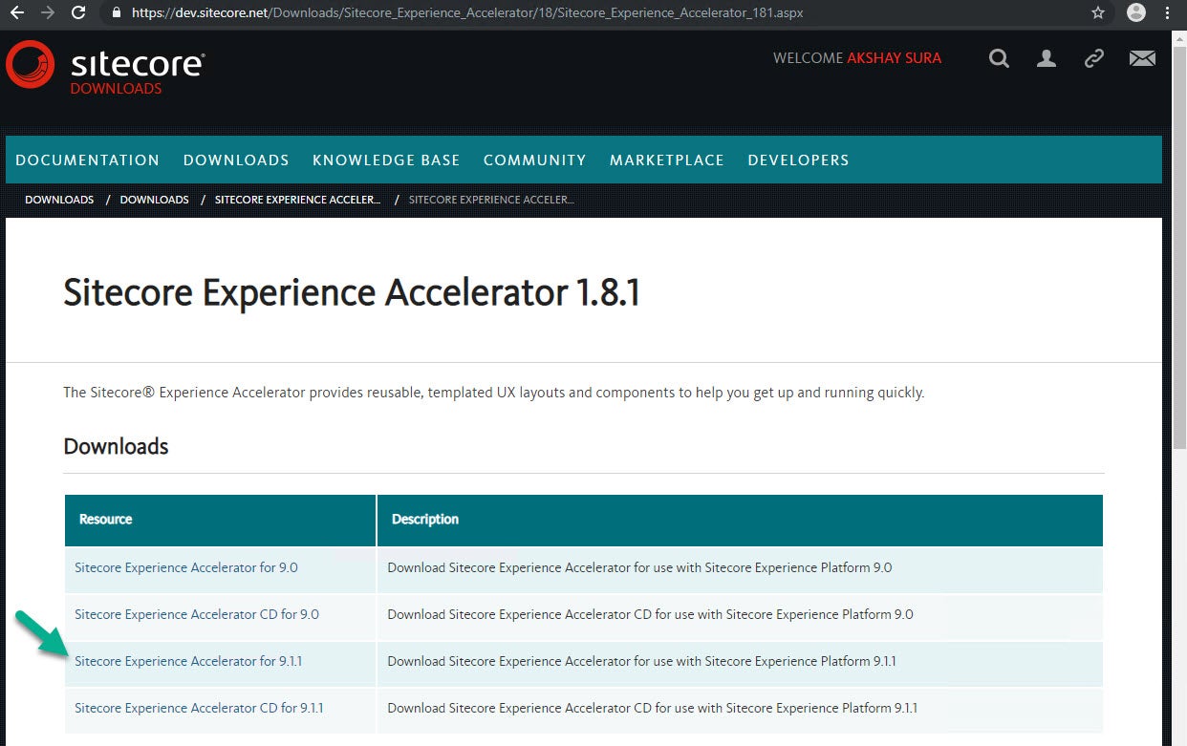Screen dimensions: 1187x746
Task: Click the browser back arrow
Action: pos(16,13)
